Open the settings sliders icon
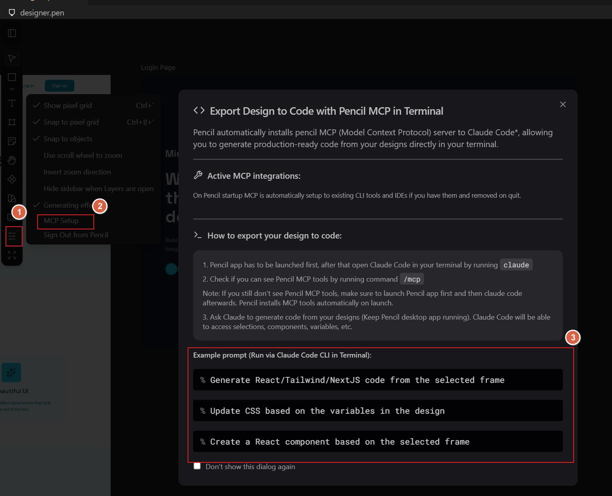This screenshot has height=496, width=612. [12, 237]
